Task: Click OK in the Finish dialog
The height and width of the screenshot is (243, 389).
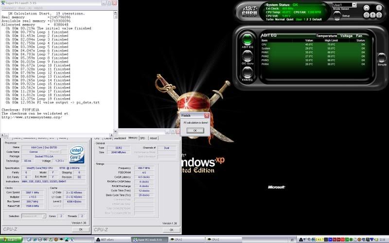Action: pos(195,130)
